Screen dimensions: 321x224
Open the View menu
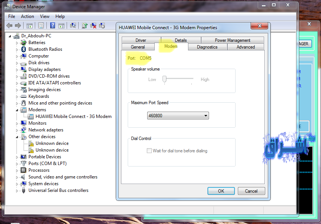[45, 16]
